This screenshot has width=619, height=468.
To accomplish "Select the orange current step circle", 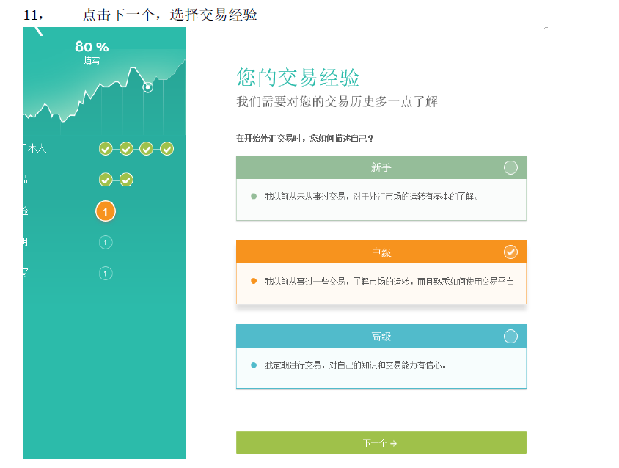I will (x=106, y=211).
